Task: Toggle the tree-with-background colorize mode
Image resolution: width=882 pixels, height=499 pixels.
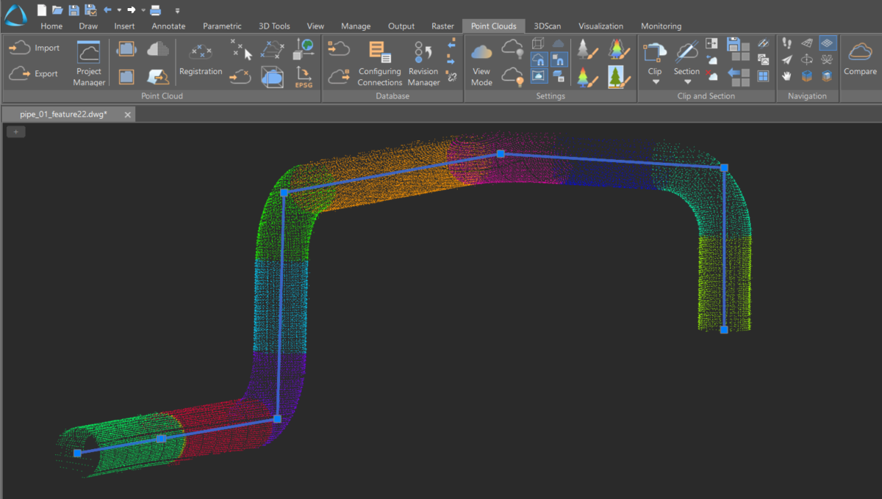Action: [615, 76]
